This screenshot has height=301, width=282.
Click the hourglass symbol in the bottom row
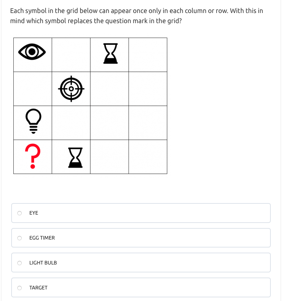tap(75, 157)
